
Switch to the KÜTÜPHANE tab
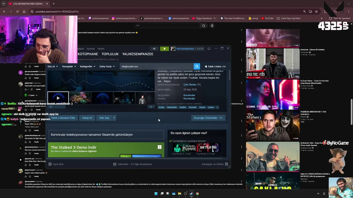[x=88, y=54]
